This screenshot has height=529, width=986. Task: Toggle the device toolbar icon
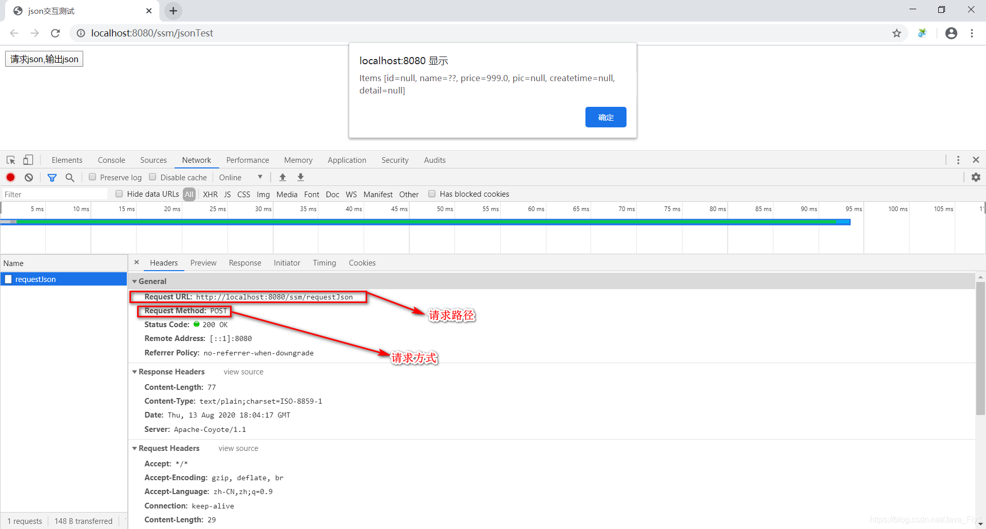(x=28, y=160)
